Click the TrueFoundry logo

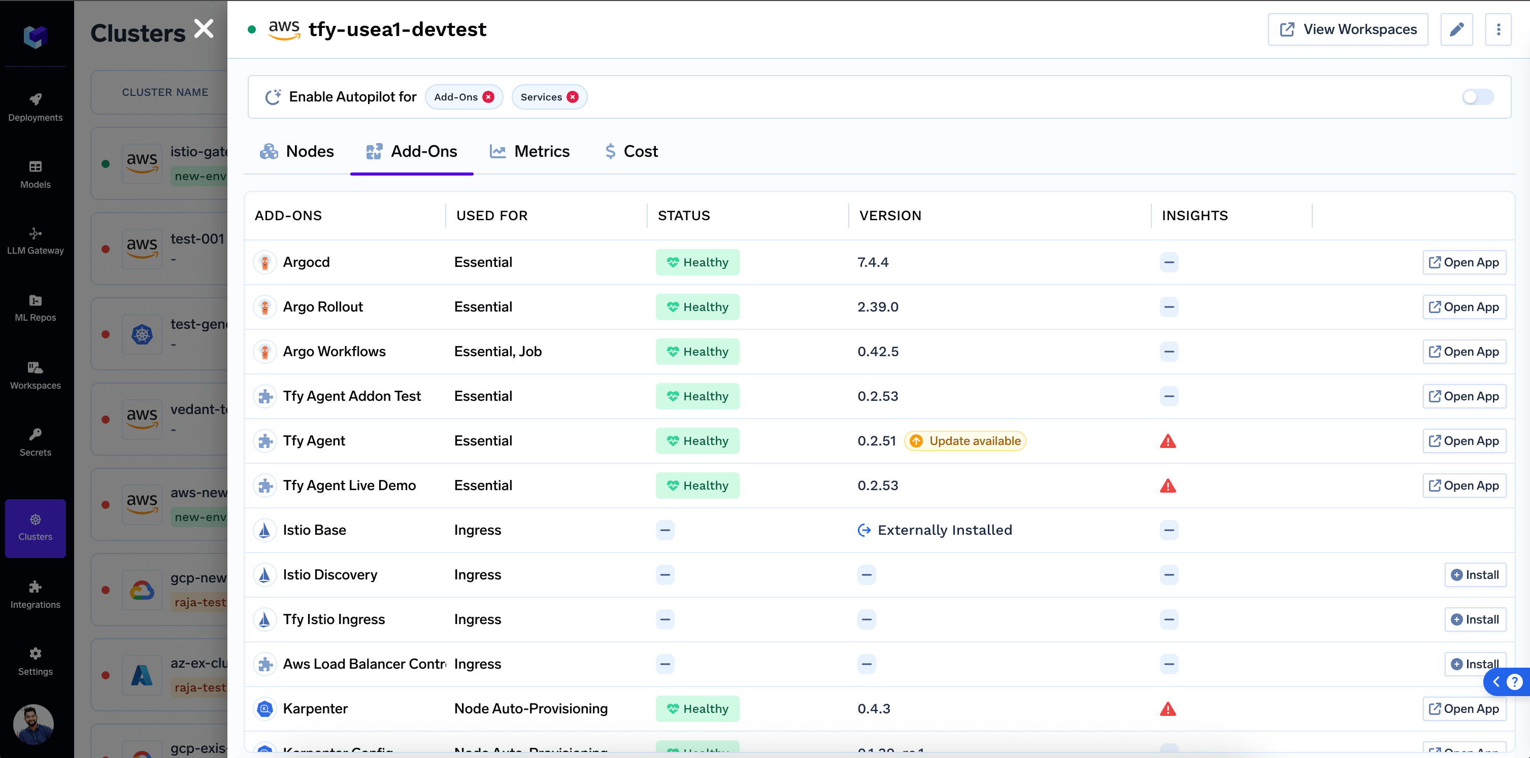coord(35,36)
